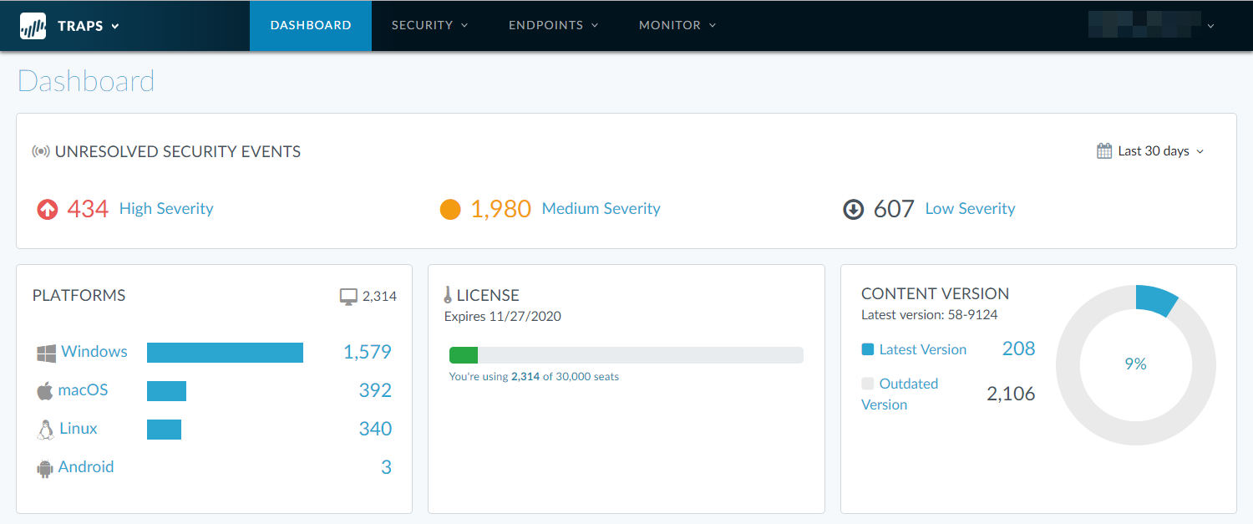The width and height of the screenshot is (1253, 524).
Task: Click the 9% donut chart segment
Action: click(1156, 301)
